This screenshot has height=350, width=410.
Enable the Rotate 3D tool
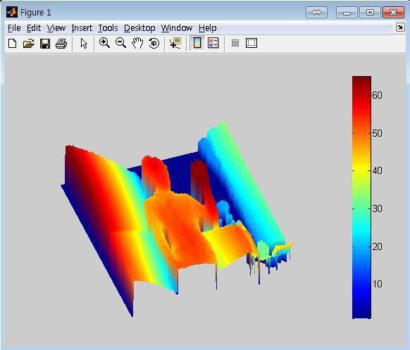coord(154,43)
